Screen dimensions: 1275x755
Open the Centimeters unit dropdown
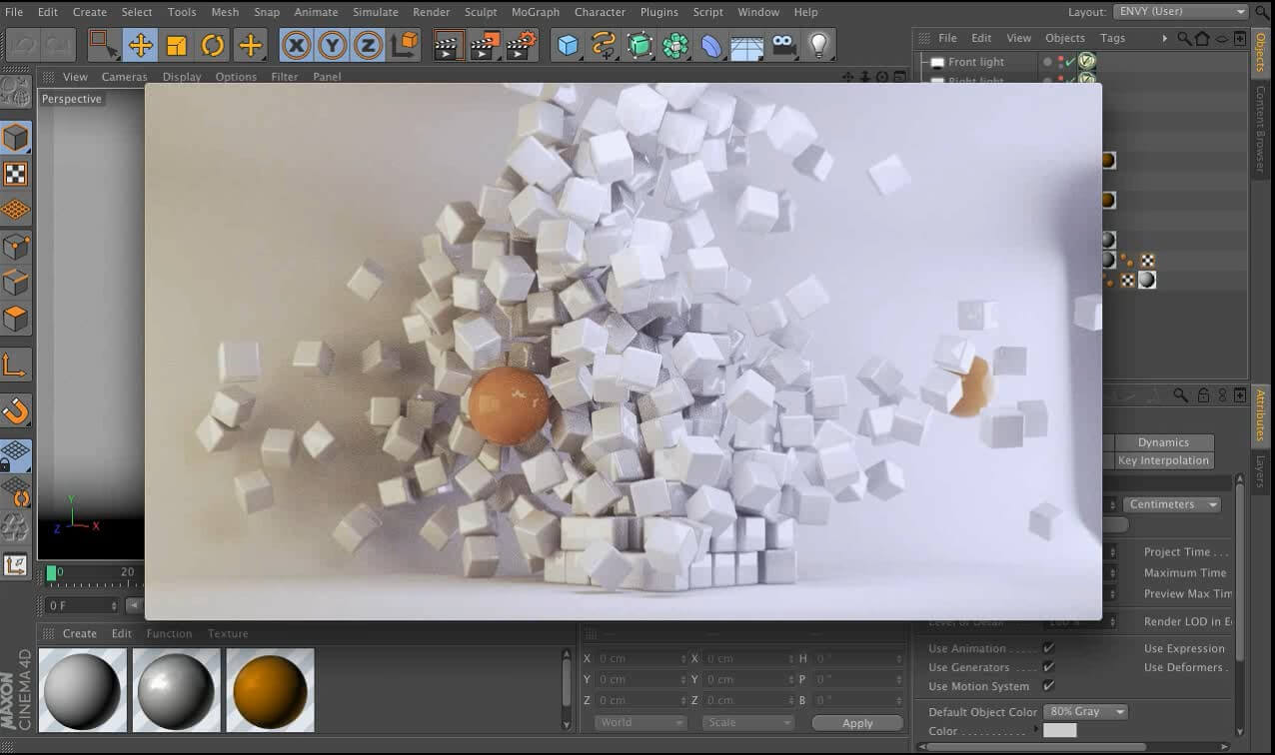[1172, 504]
